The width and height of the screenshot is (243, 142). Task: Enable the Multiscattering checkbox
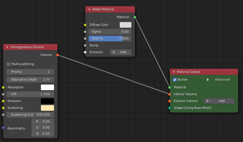(9, 64)
